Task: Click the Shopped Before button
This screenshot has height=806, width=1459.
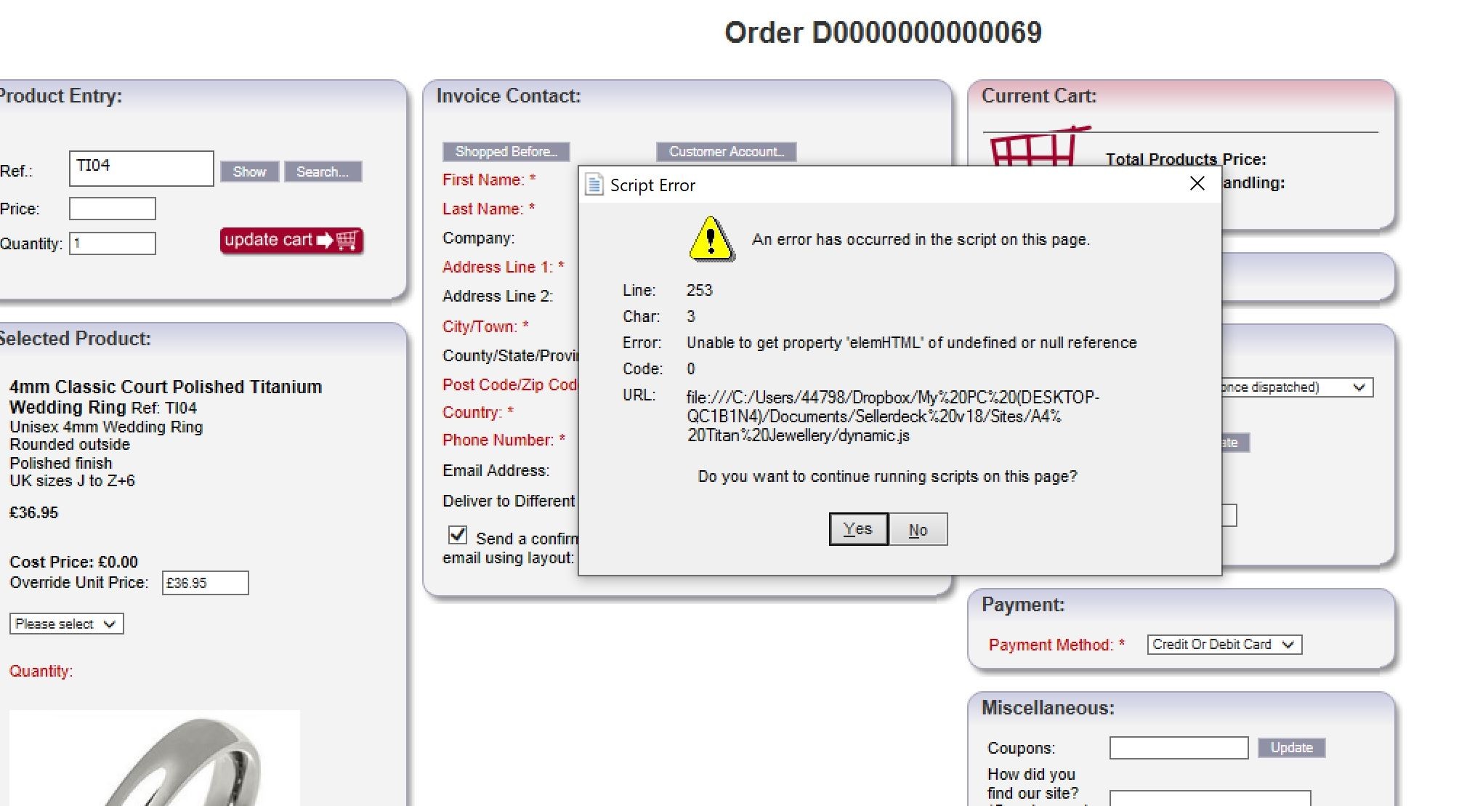Action: 506,151
